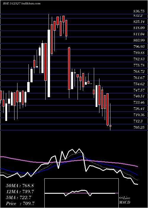Click the BSE 512527 bullkhan.com header text
This screenshot has width=148, height=208.
pos(22,4)
